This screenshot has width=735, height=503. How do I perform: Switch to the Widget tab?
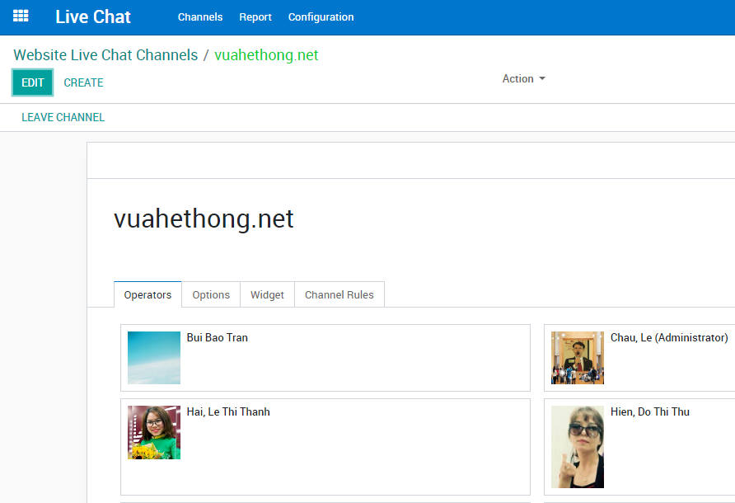pos(267,294)
